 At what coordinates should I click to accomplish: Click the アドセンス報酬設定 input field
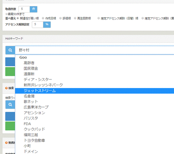point(38,25)
